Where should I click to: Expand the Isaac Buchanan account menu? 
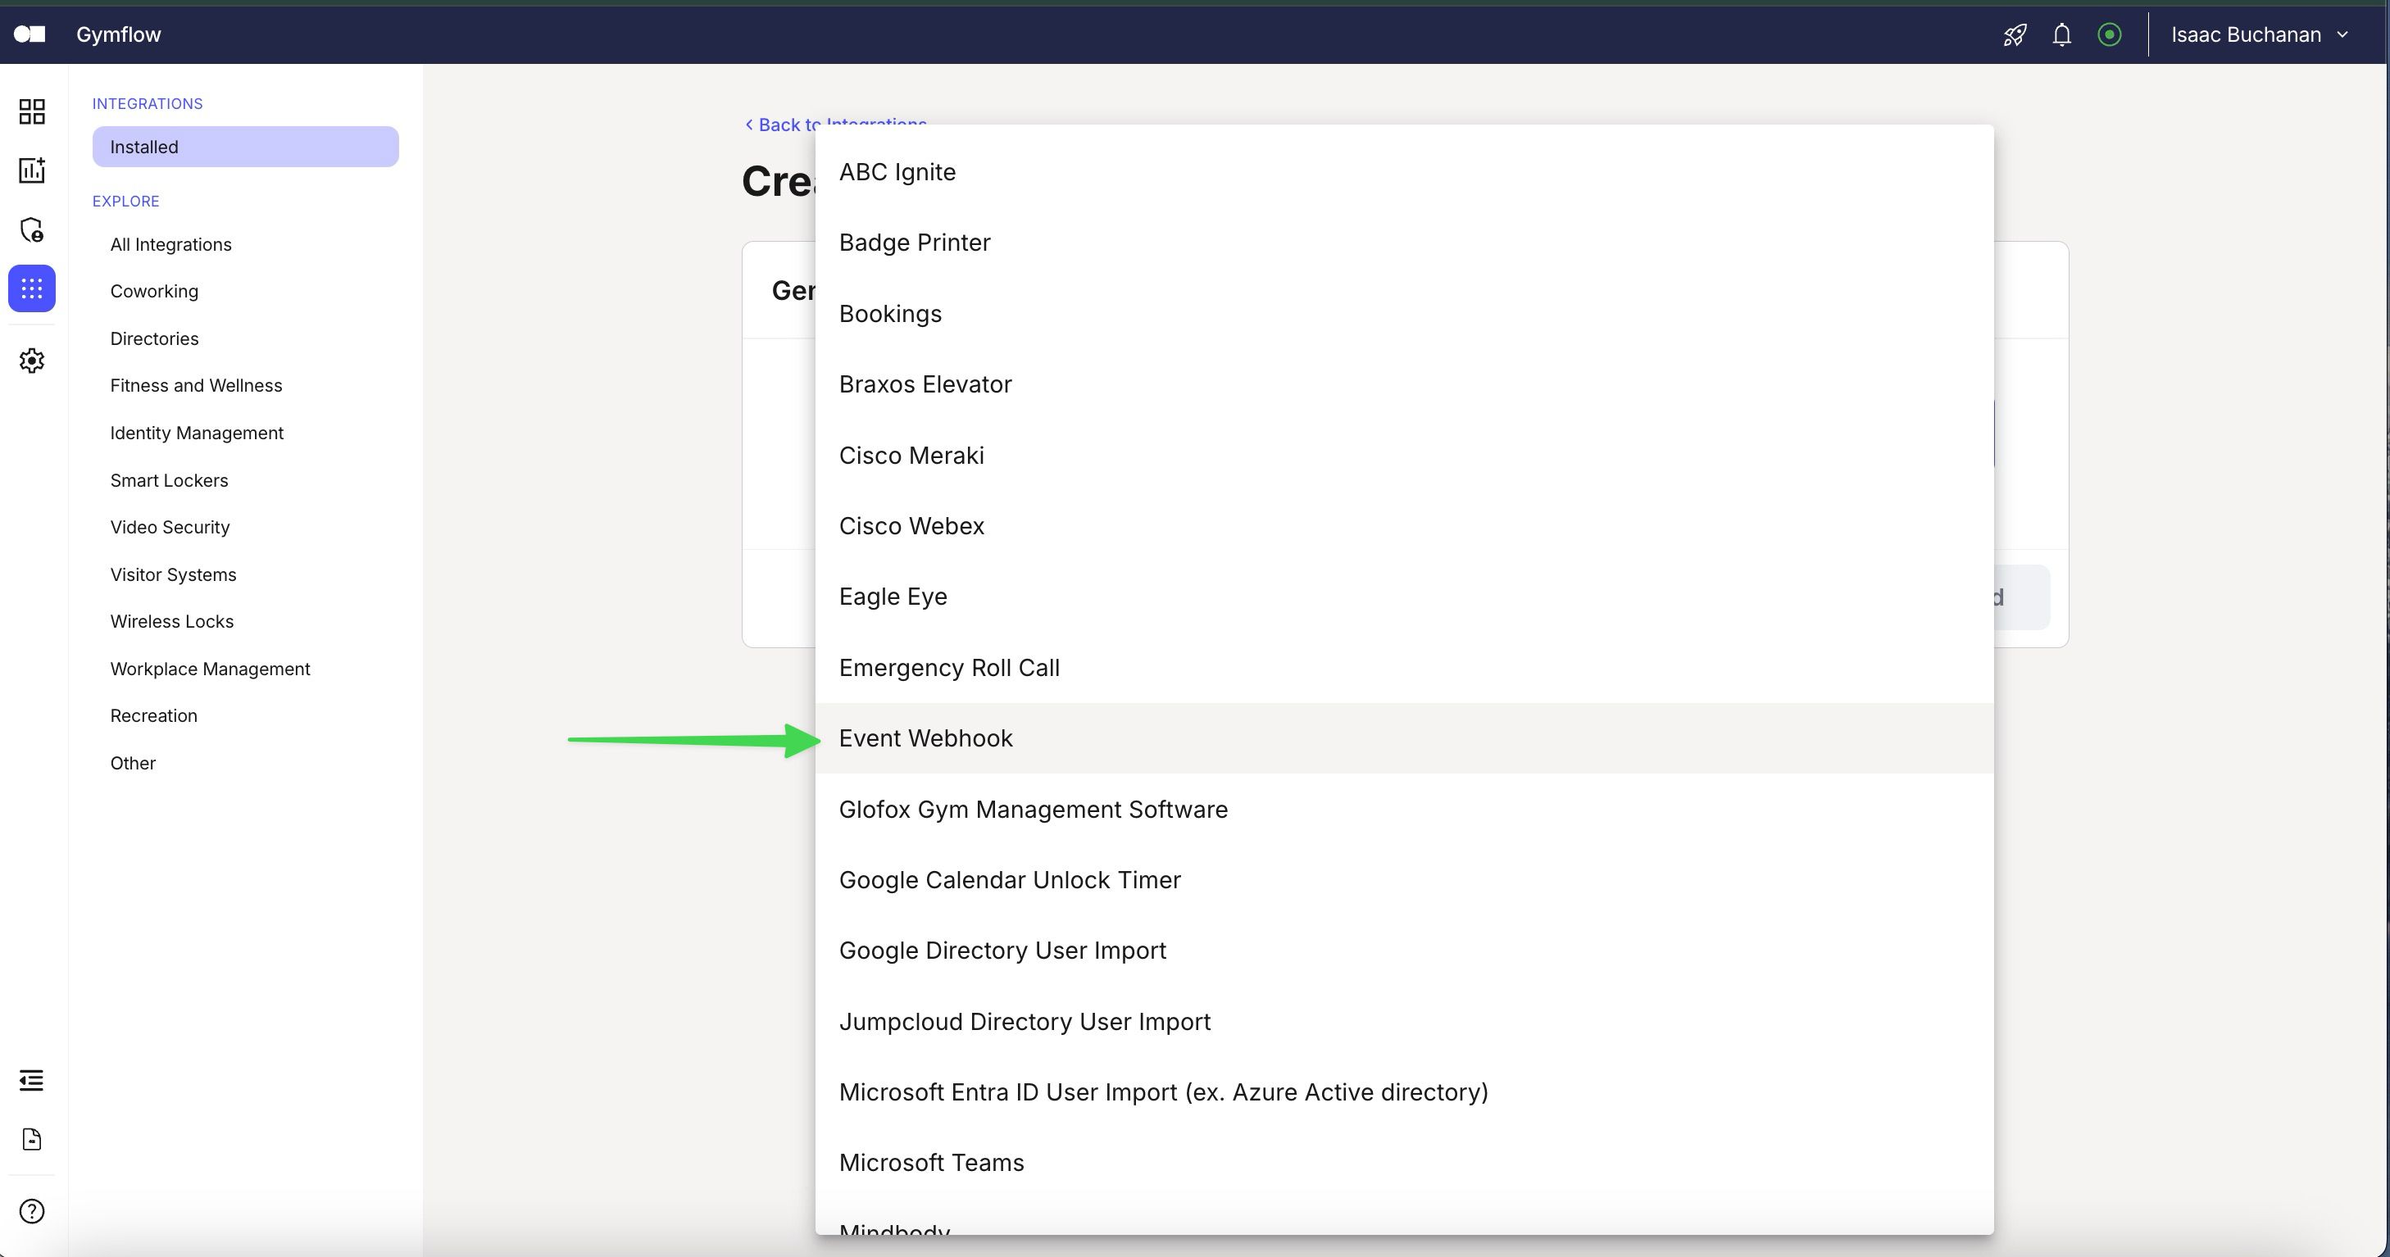(2259, 35)
